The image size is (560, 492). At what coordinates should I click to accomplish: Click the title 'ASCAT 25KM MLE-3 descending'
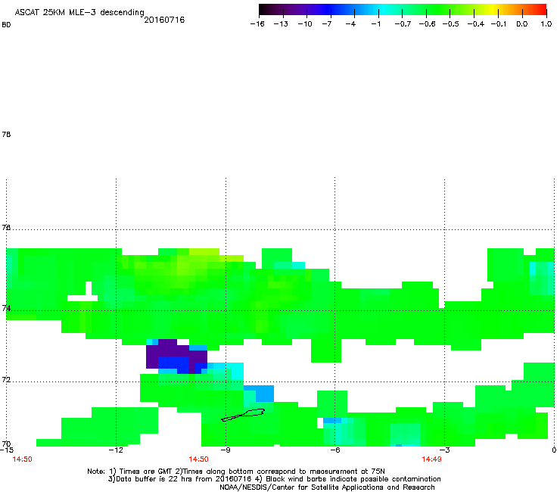pyautogui.click(x=79, y=13)
